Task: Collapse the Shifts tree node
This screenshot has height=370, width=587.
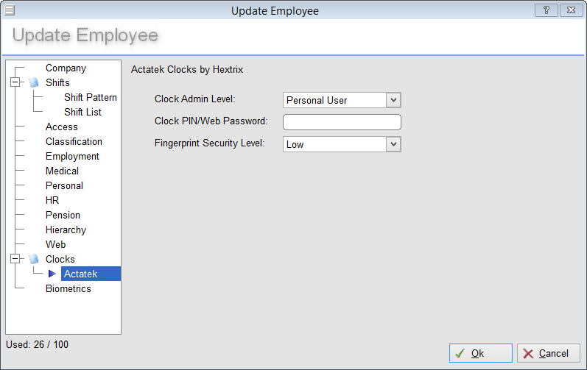Action: (15, 82)
